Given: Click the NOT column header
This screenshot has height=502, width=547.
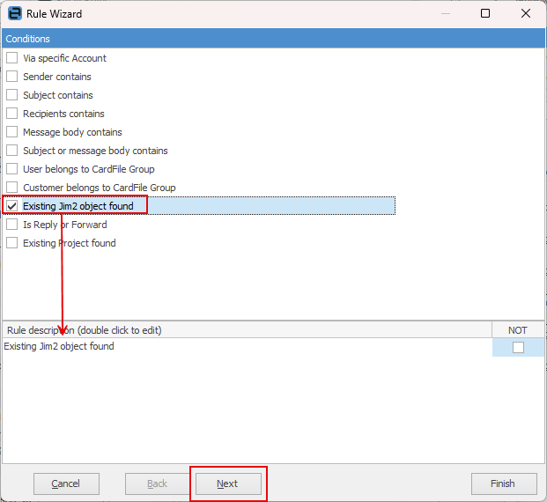Looking at the screenshot, I should [x=518, y=330].
